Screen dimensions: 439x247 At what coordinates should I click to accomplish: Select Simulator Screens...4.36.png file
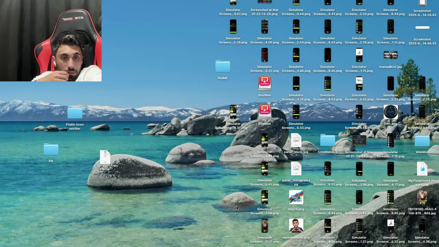[422, 226]
